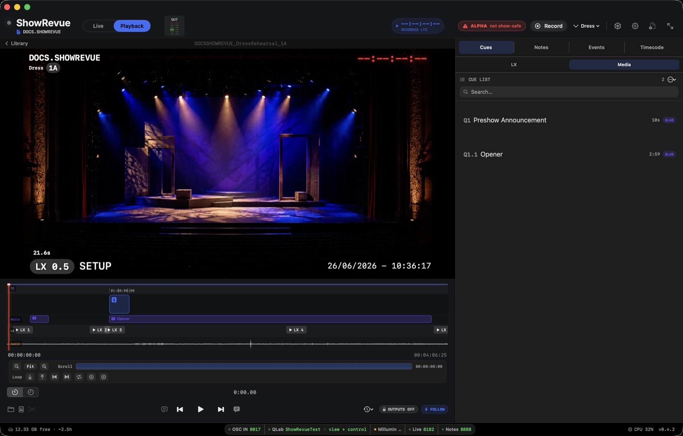Zoom out the timeline with the minus magnifier

tap(16, 366)
